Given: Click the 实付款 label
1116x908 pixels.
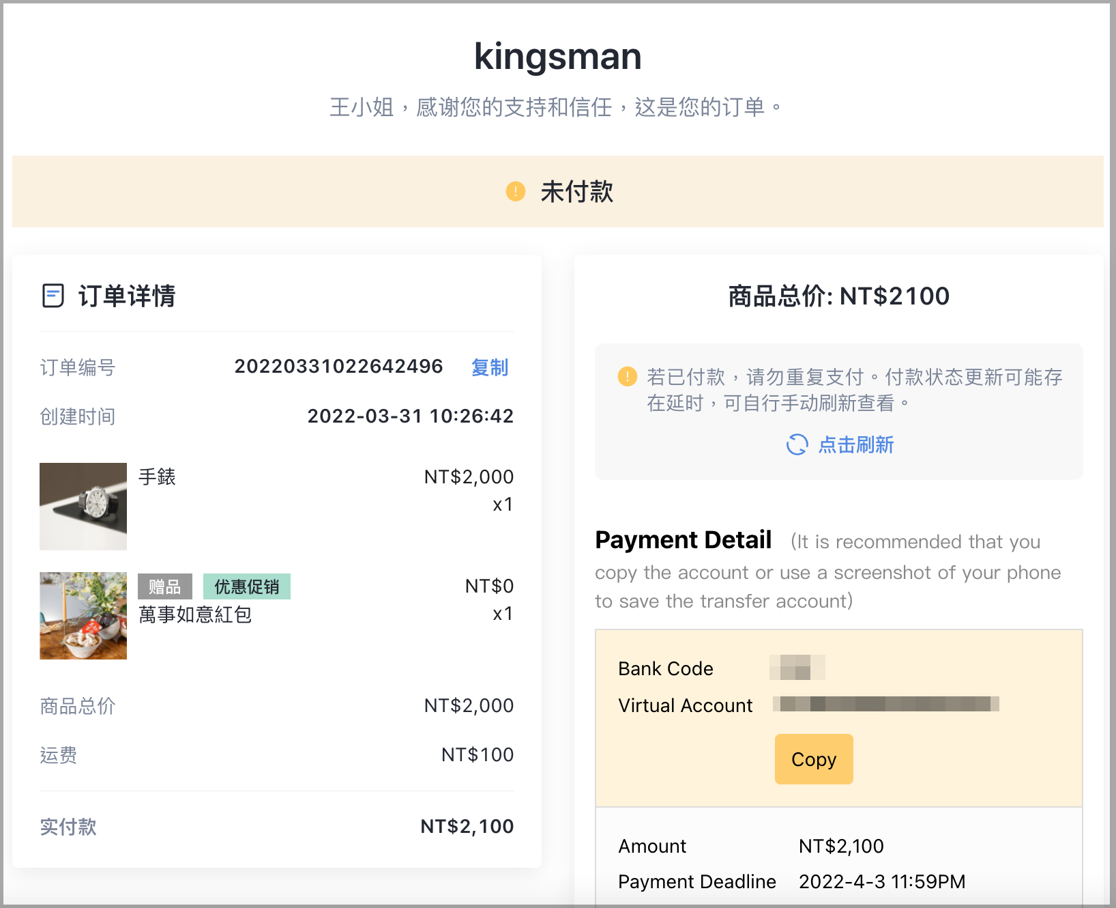Looking at the screenshot, I should pos(68,827).
